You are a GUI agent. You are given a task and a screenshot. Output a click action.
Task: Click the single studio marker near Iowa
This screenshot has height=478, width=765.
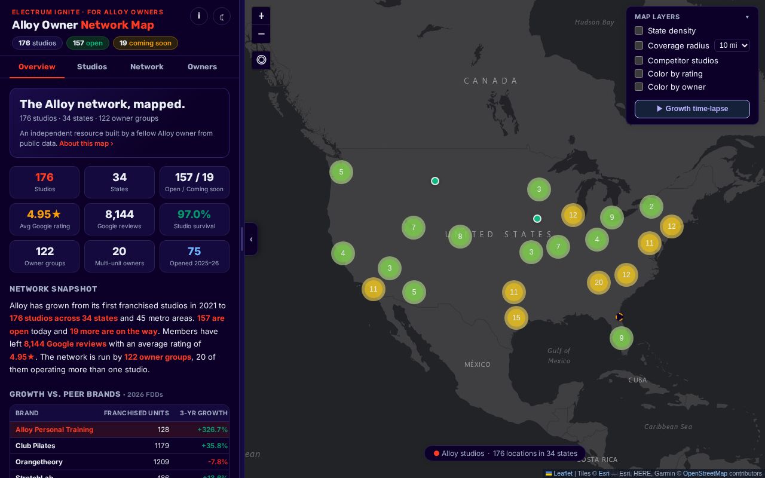[x=537, y=219]
